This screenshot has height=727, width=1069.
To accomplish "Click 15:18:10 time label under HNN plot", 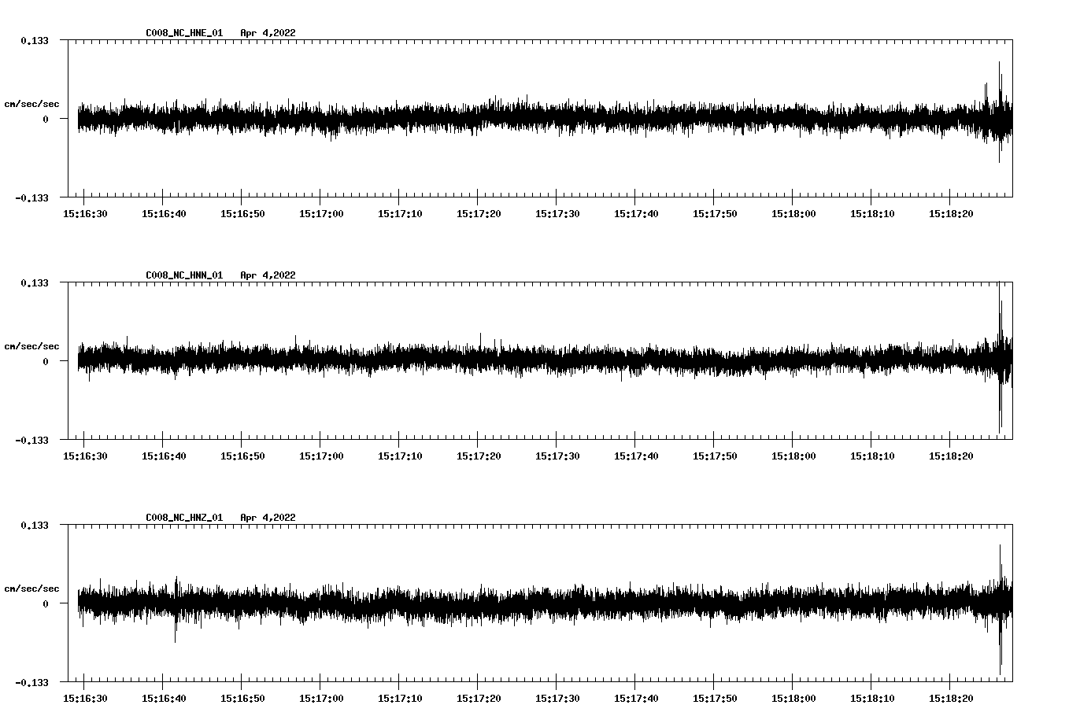I will [872, 456].
